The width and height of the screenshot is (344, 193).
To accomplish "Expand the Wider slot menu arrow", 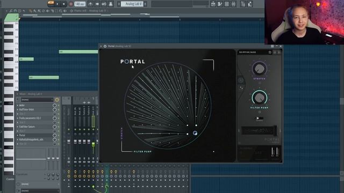I will pyautogui.click(x=18, y=105).
